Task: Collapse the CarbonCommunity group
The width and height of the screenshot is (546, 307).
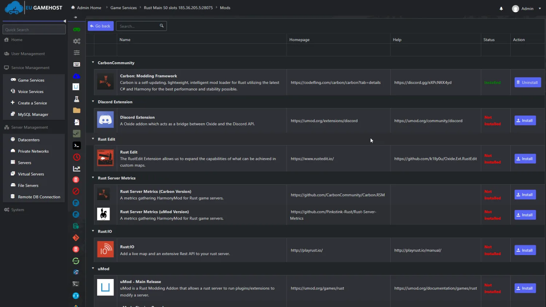Action: (93, 62)
